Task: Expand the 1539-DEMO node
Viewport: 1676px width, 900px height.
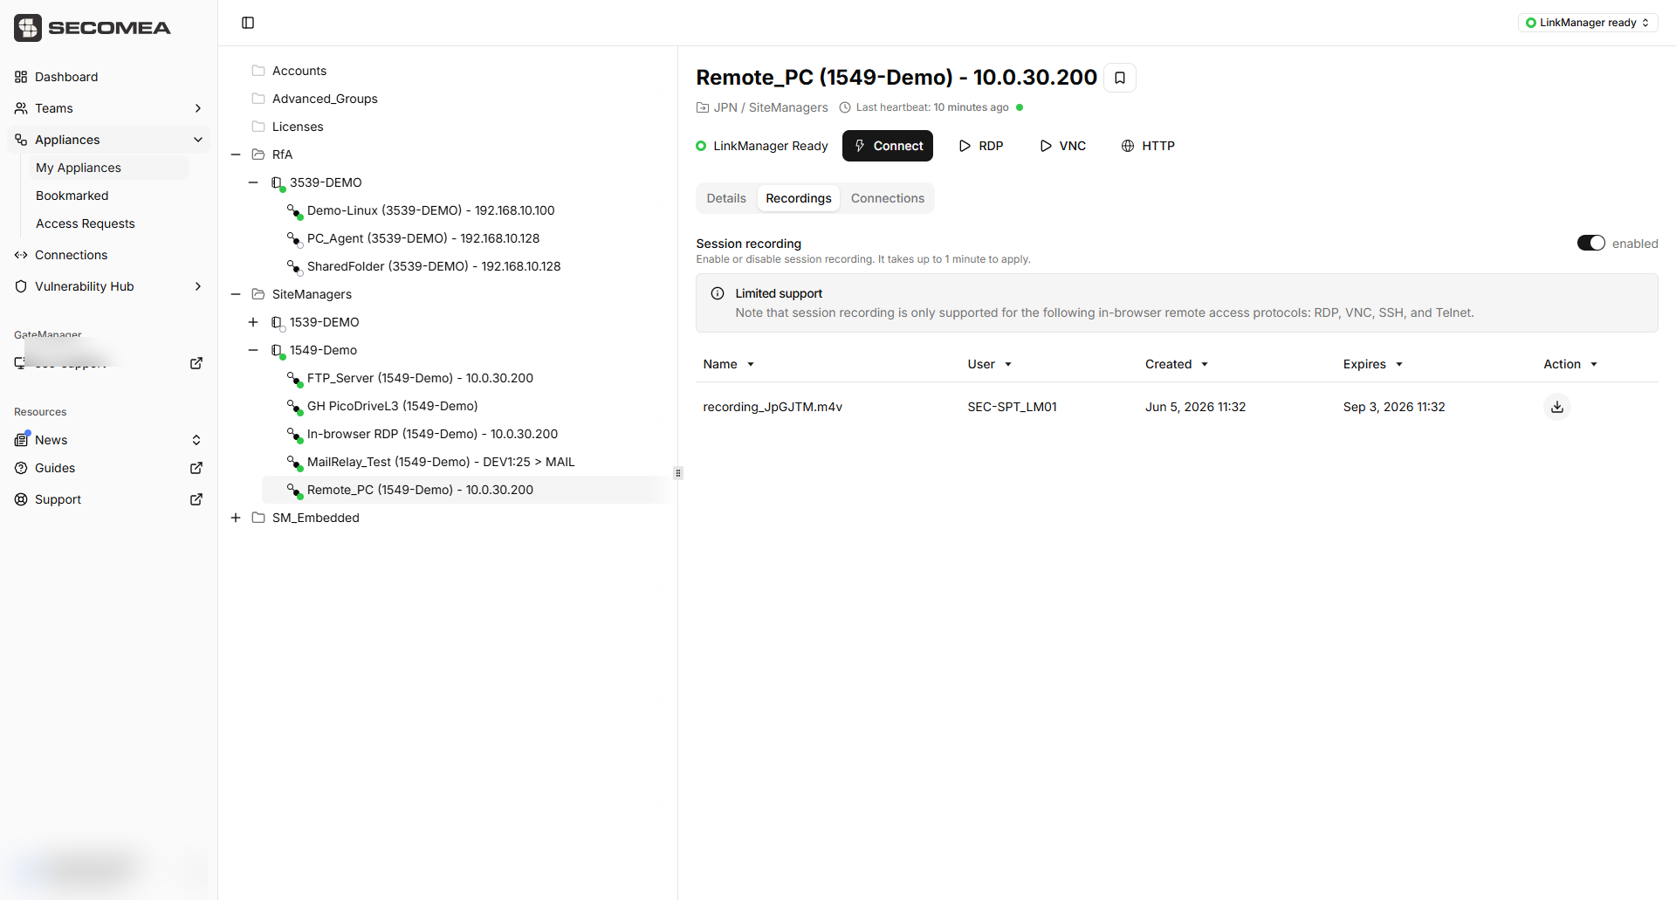Action: click(253, 322)
